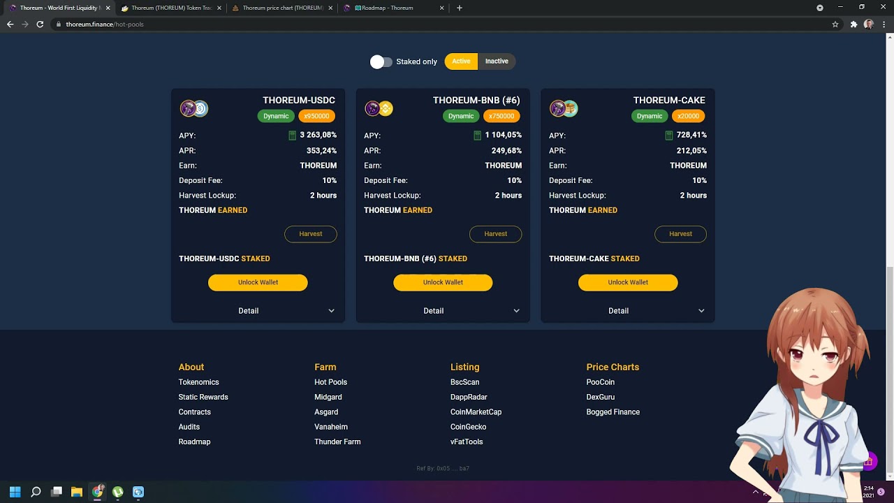Click the THOREUM-CAKE token pair icon
The height and width of the screenshot is (503, 894).
(564, 108)
